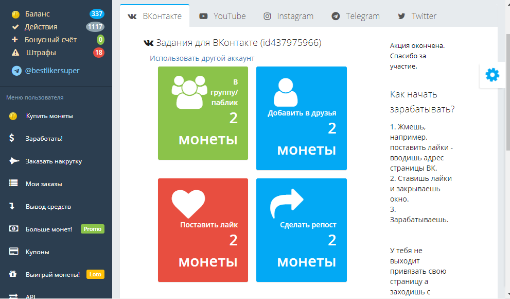Click the gift icon beside Выиграй монеты!

tap(13, 274)
